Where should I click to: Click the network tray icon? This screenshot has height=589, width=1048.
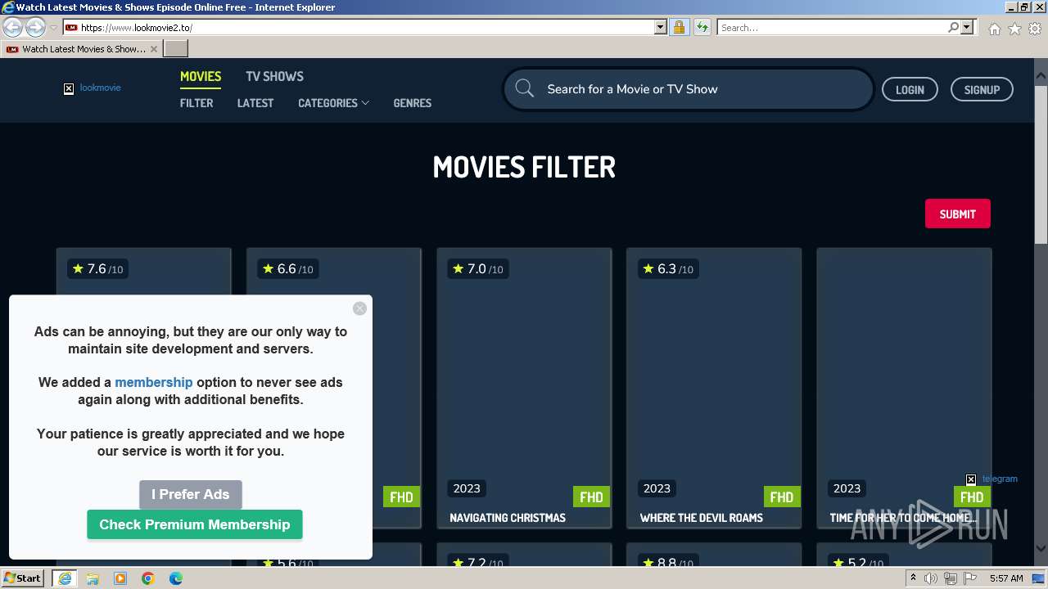click(x=951, y=578)
